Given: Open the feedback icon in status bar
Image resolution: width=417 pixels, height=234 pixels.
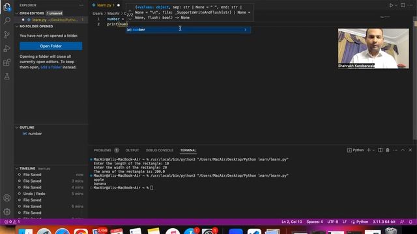Looking at the screenshot, I should (x=402, y=222).
